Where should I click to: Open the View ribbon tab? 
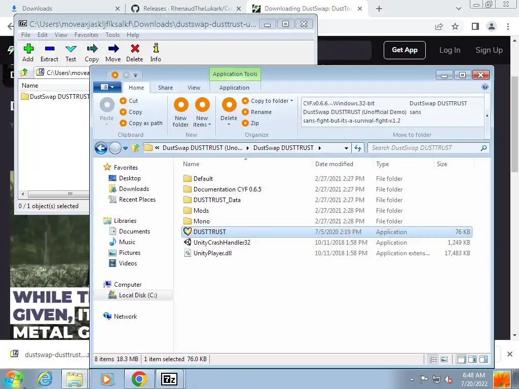click(x=194, y=88)
